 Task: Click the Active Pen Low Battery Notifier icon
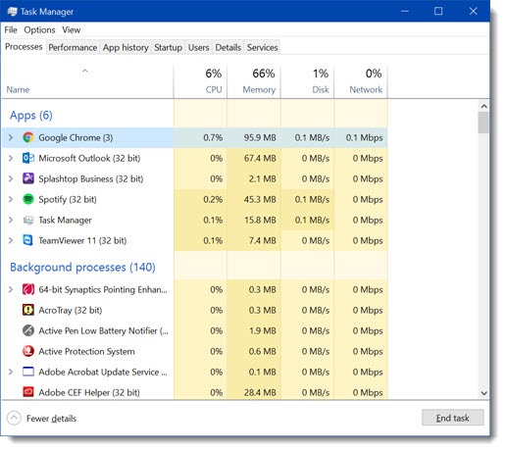28,330
